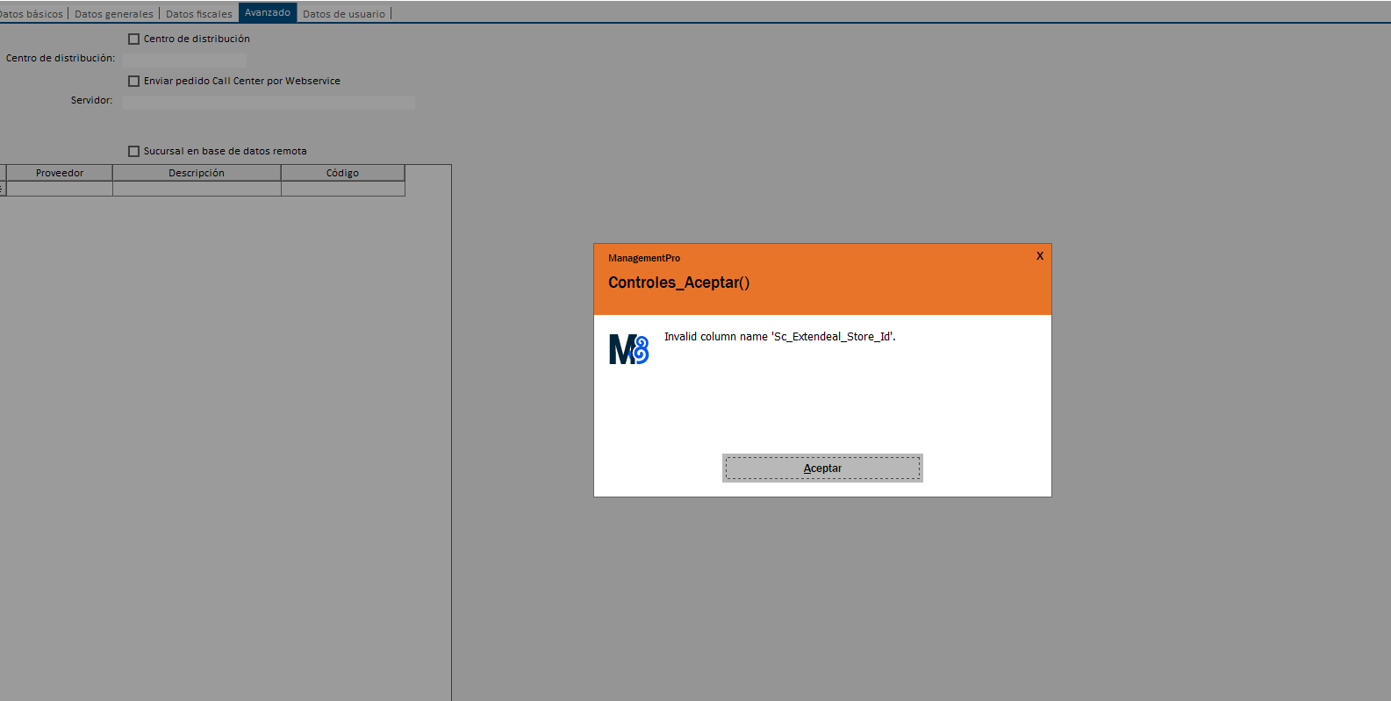
Task: Enable the Centro de distribución checkbox
Action: coord(134,39)
